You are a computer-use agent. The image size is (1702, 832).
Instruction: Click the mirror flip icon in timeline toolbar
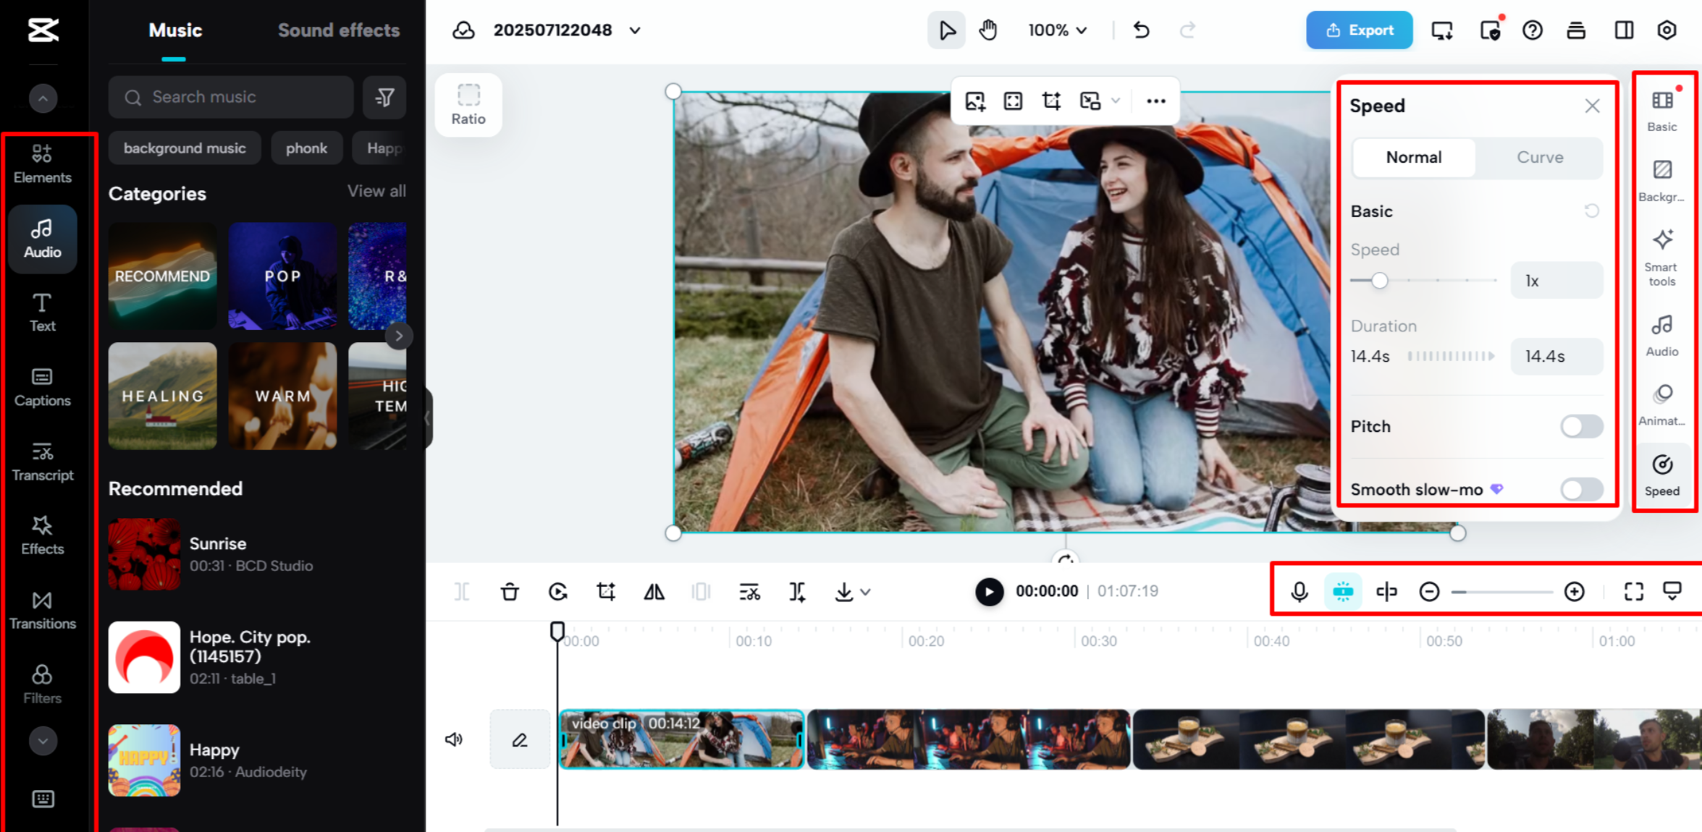pyautogui.click(x=654, y=592)
